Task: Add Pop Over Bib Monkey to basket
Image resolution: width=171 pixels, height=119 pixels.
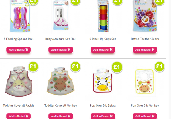Action: coord(145,116)
